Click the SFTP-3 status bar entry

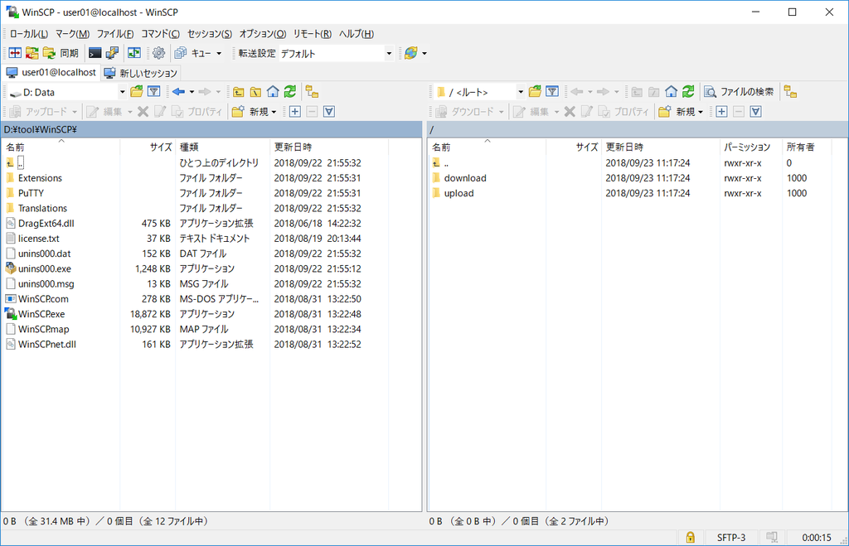731,538
